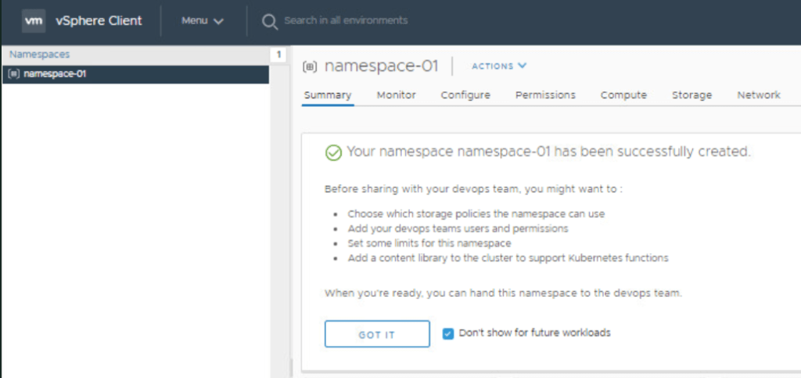Click the search magnifier icon
This screenshot has height=378, width=801.
pos(270,21)
